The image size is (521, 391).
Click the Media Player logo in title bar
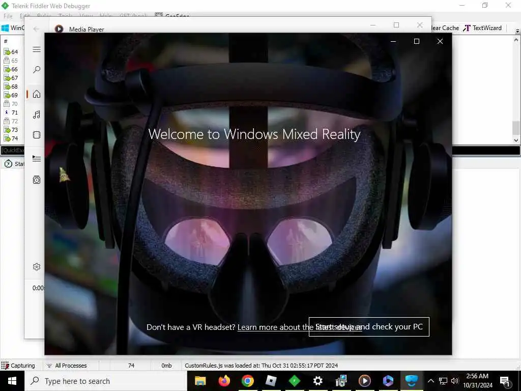pyautogui.click(x=59, y=29)
